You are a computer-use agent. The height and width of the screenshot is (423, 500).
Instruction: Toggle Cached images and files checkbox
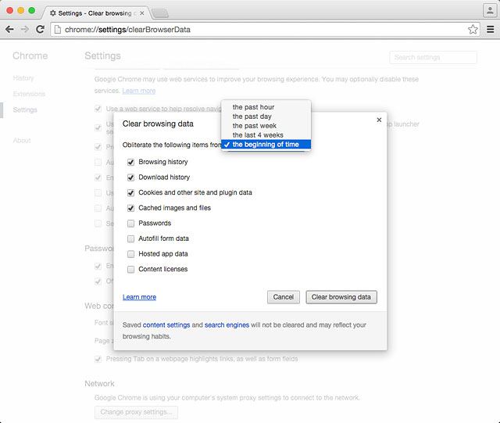point(130,208)
